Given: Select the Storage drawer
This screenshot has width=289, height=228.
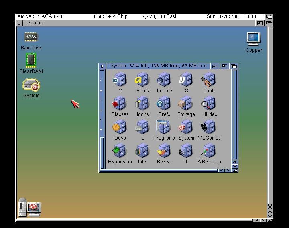Looking at the screenshot, I should pos(186,103).
